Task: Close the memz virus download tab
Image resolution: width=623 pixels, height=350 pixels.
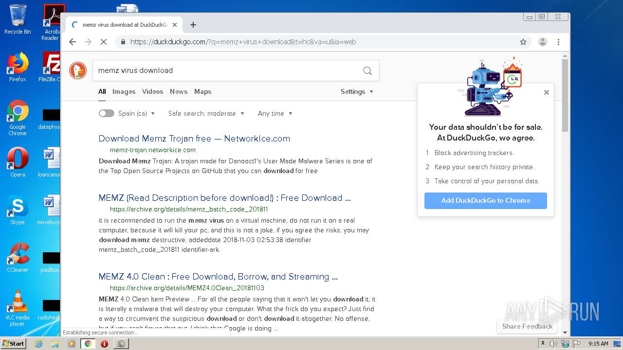Action: pos(175,25)
